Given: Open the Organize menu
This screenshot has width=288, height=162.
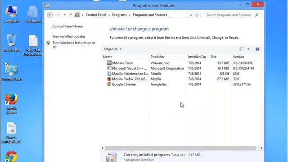Looking at the screenshot, I should [113, 49].
